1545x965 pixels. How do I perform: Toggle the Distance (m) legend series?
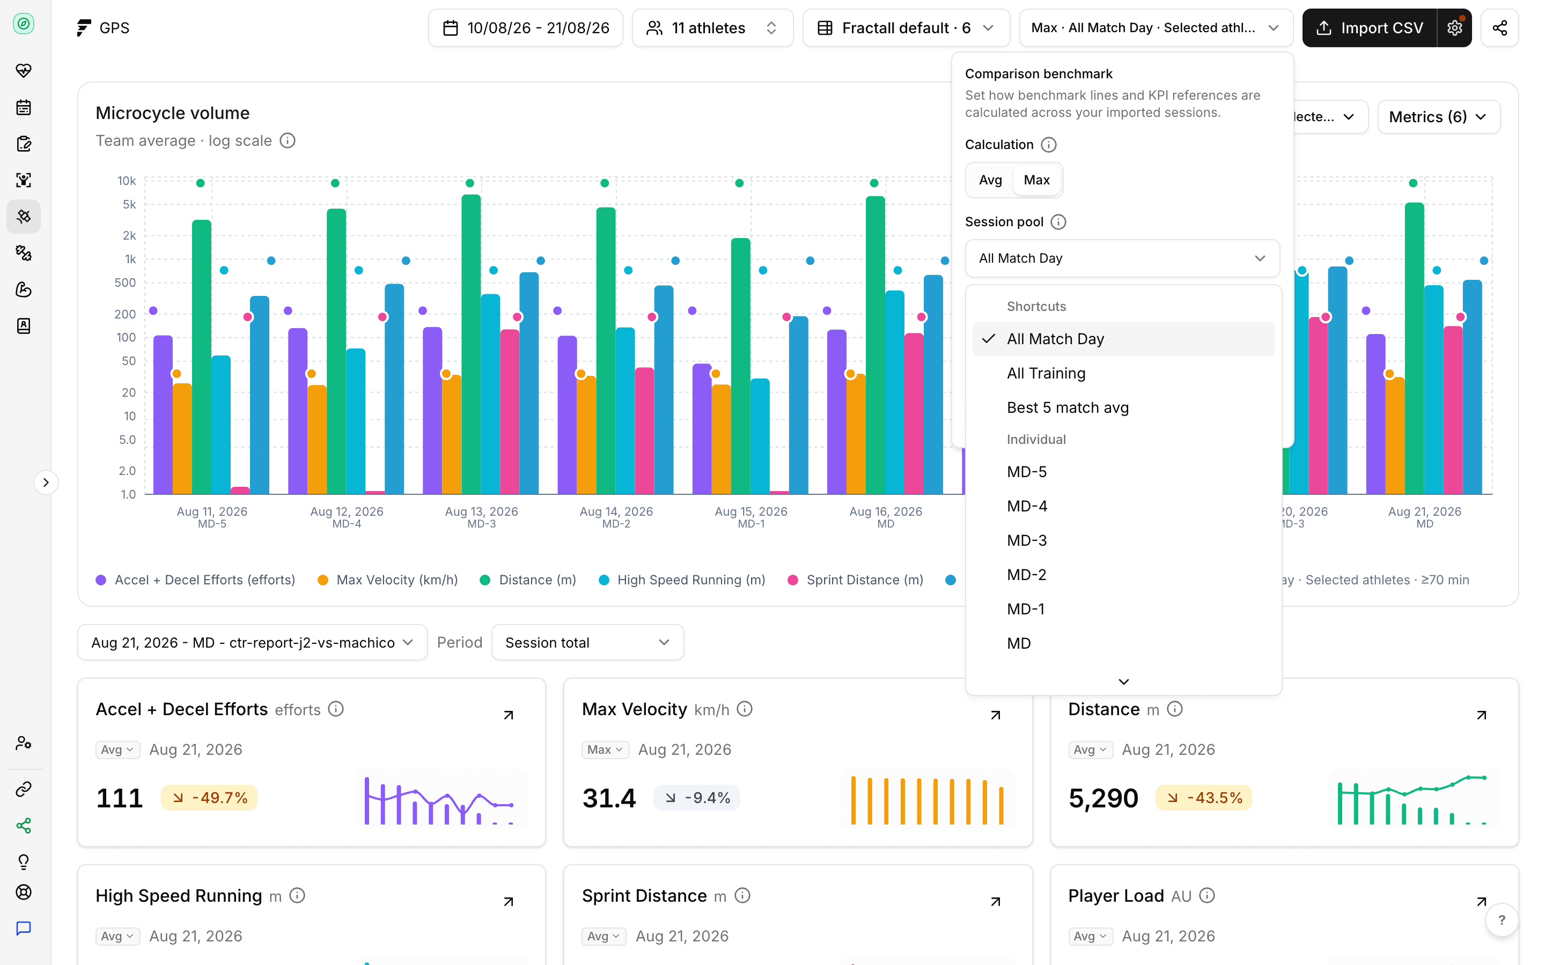528,580
